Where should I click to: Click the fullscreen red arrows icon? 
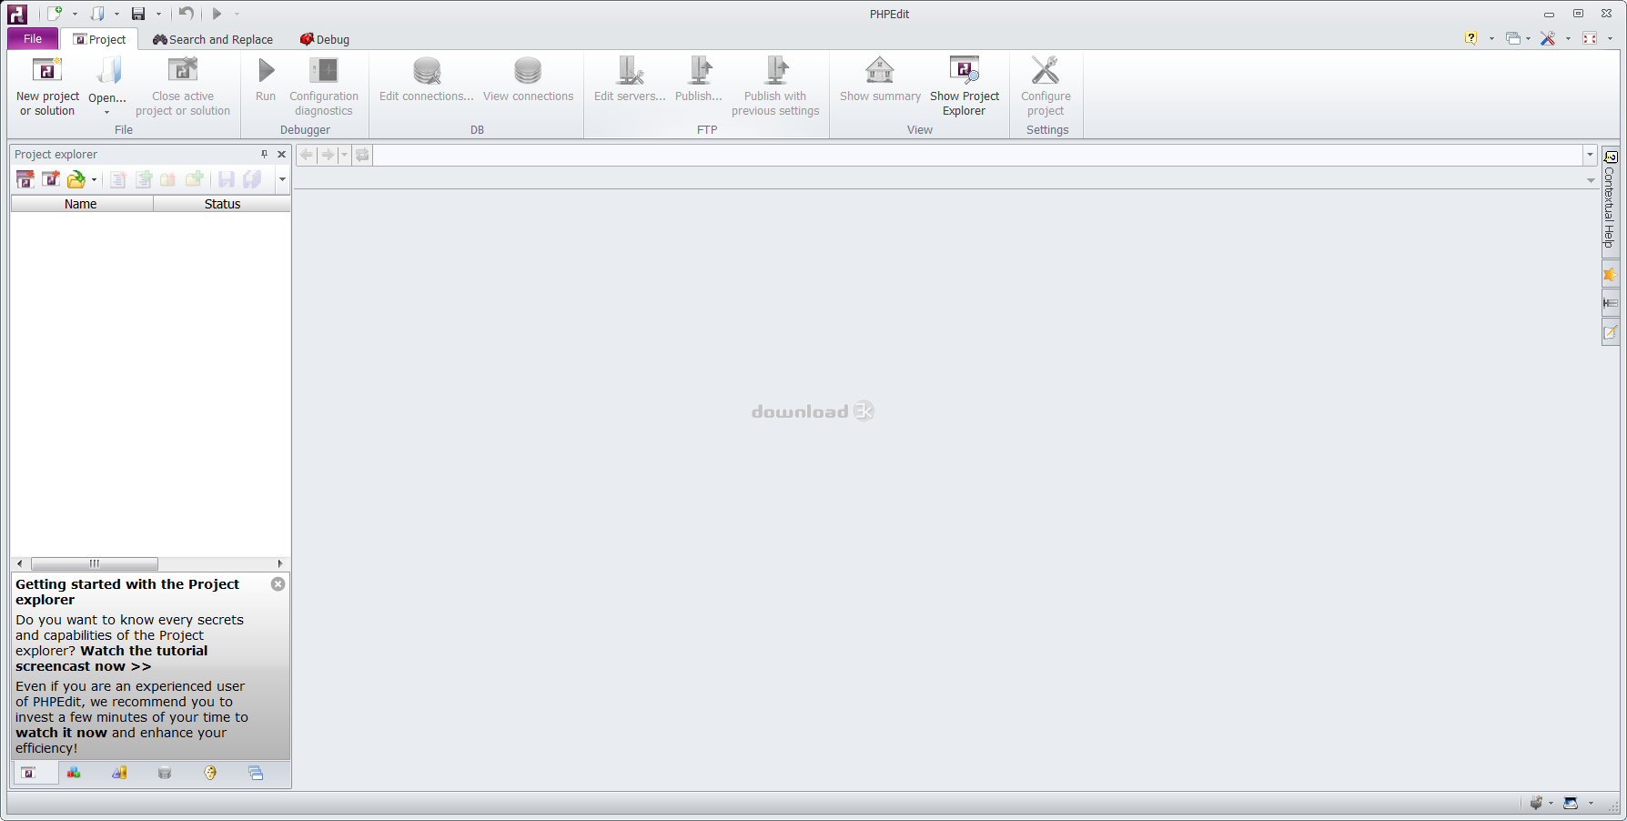(1590, 38)
